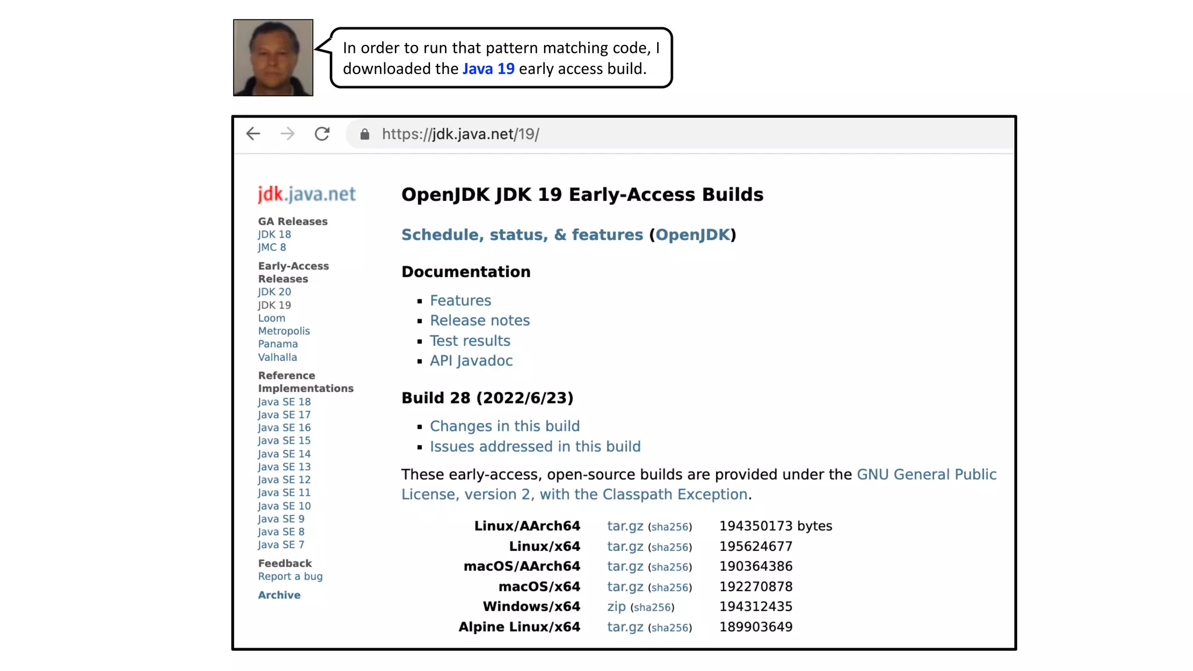
Task: Open Java SE 9 reference implementation
Action: click(x=281, y=518)
